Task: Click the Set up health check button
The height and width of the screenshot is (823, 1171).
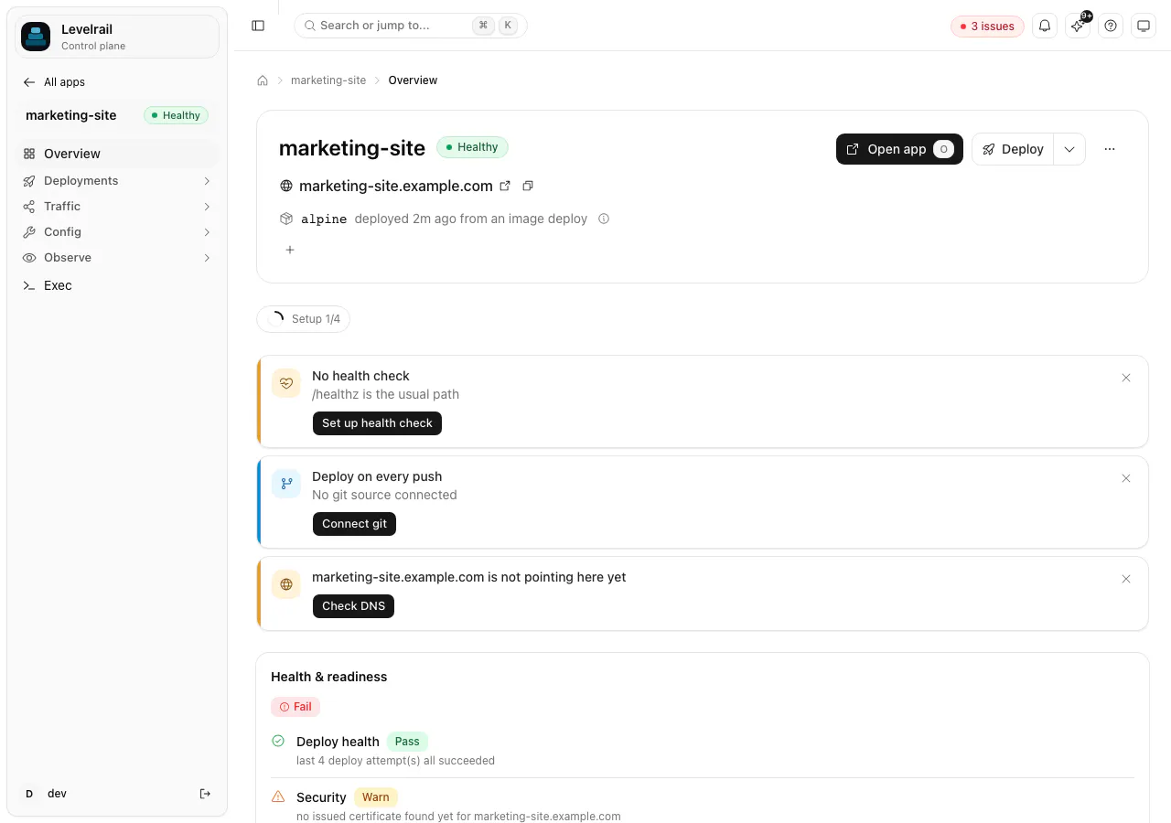Action: (377, 423)
